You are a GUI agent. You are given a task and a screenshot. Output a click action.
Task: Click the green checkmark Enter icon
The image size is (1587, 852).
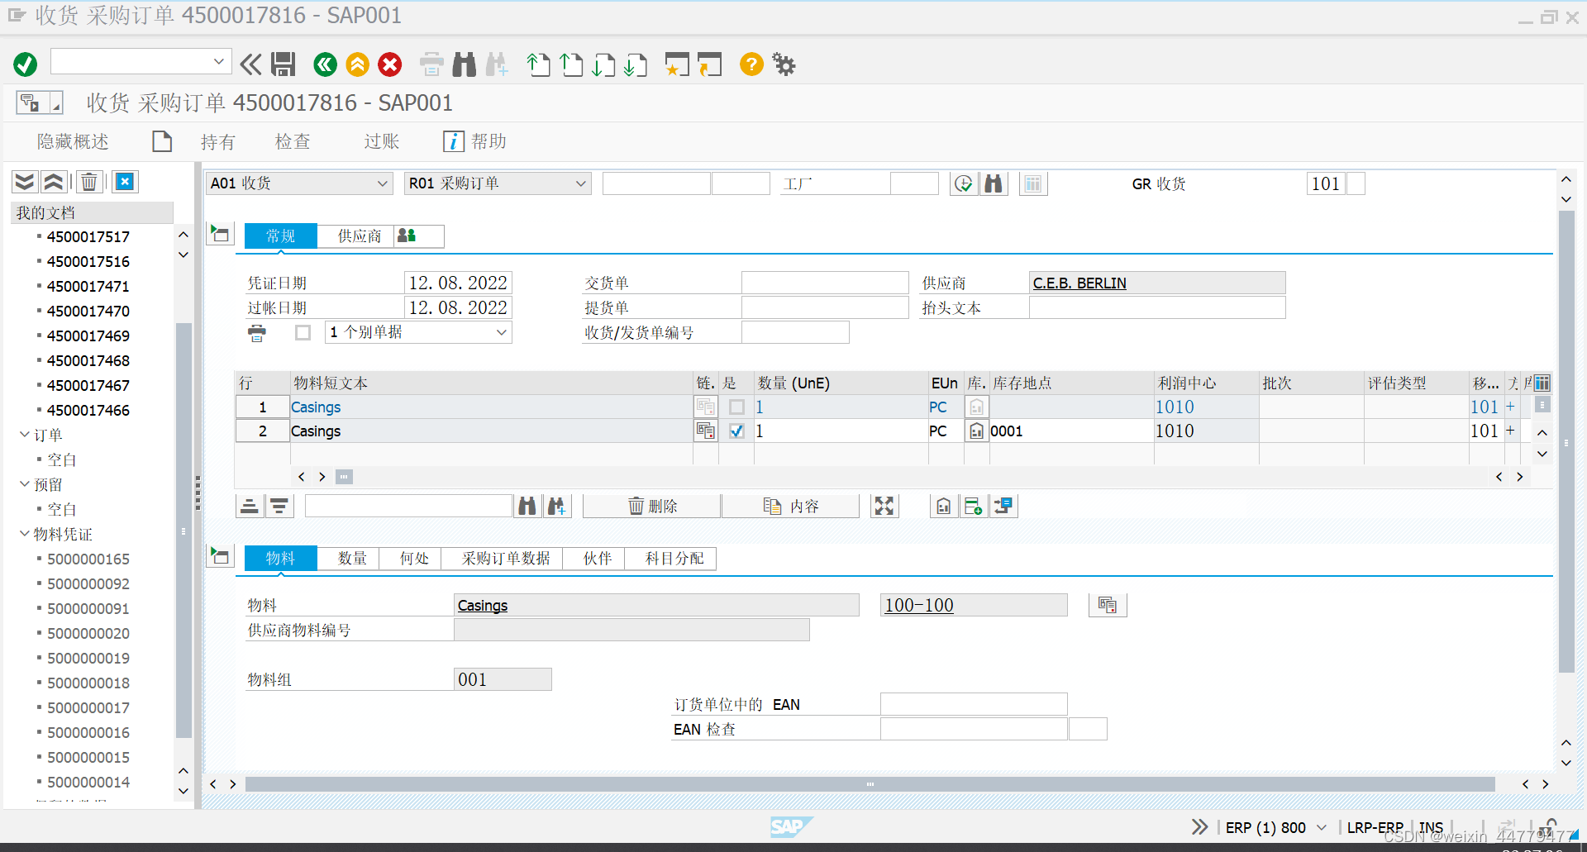point(26,64)
